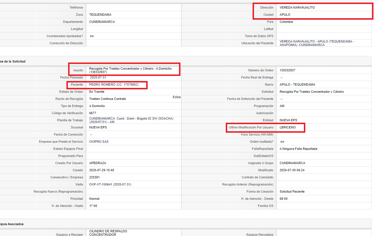Click the Consecutivo / Empresa value 225381
Screen dimensions: 374x236
[94, 177]
